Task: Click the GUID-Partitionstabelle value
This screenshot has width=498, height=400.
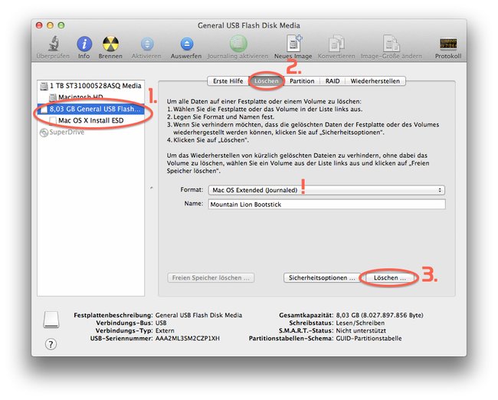Action: [369, 339]
